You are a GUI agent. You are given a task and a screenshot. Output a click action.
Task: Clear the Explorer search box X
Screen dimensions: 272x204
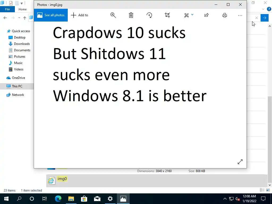(257, 18)
